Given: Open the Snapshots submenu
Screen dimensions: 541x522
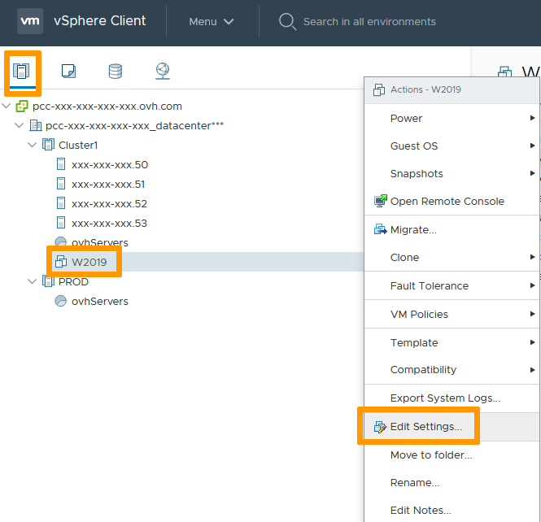Looking at the screenshot, I should click(x=417, y=173).
